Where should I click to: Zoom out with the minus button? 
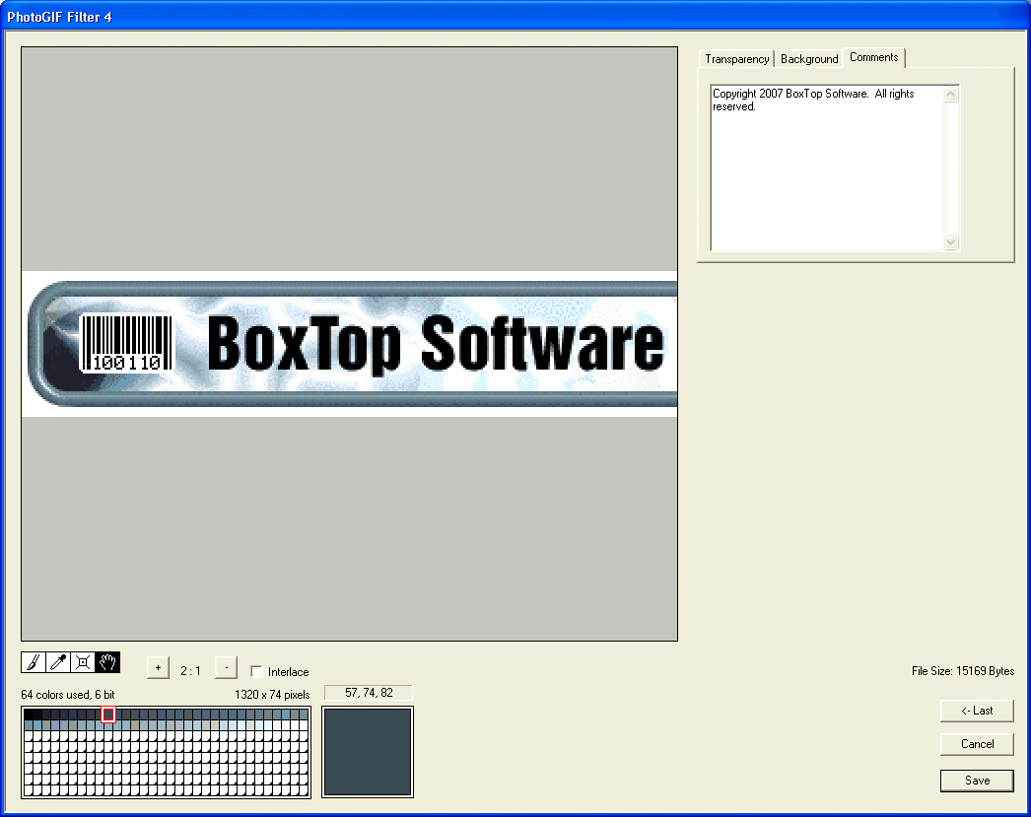(226, 668)
